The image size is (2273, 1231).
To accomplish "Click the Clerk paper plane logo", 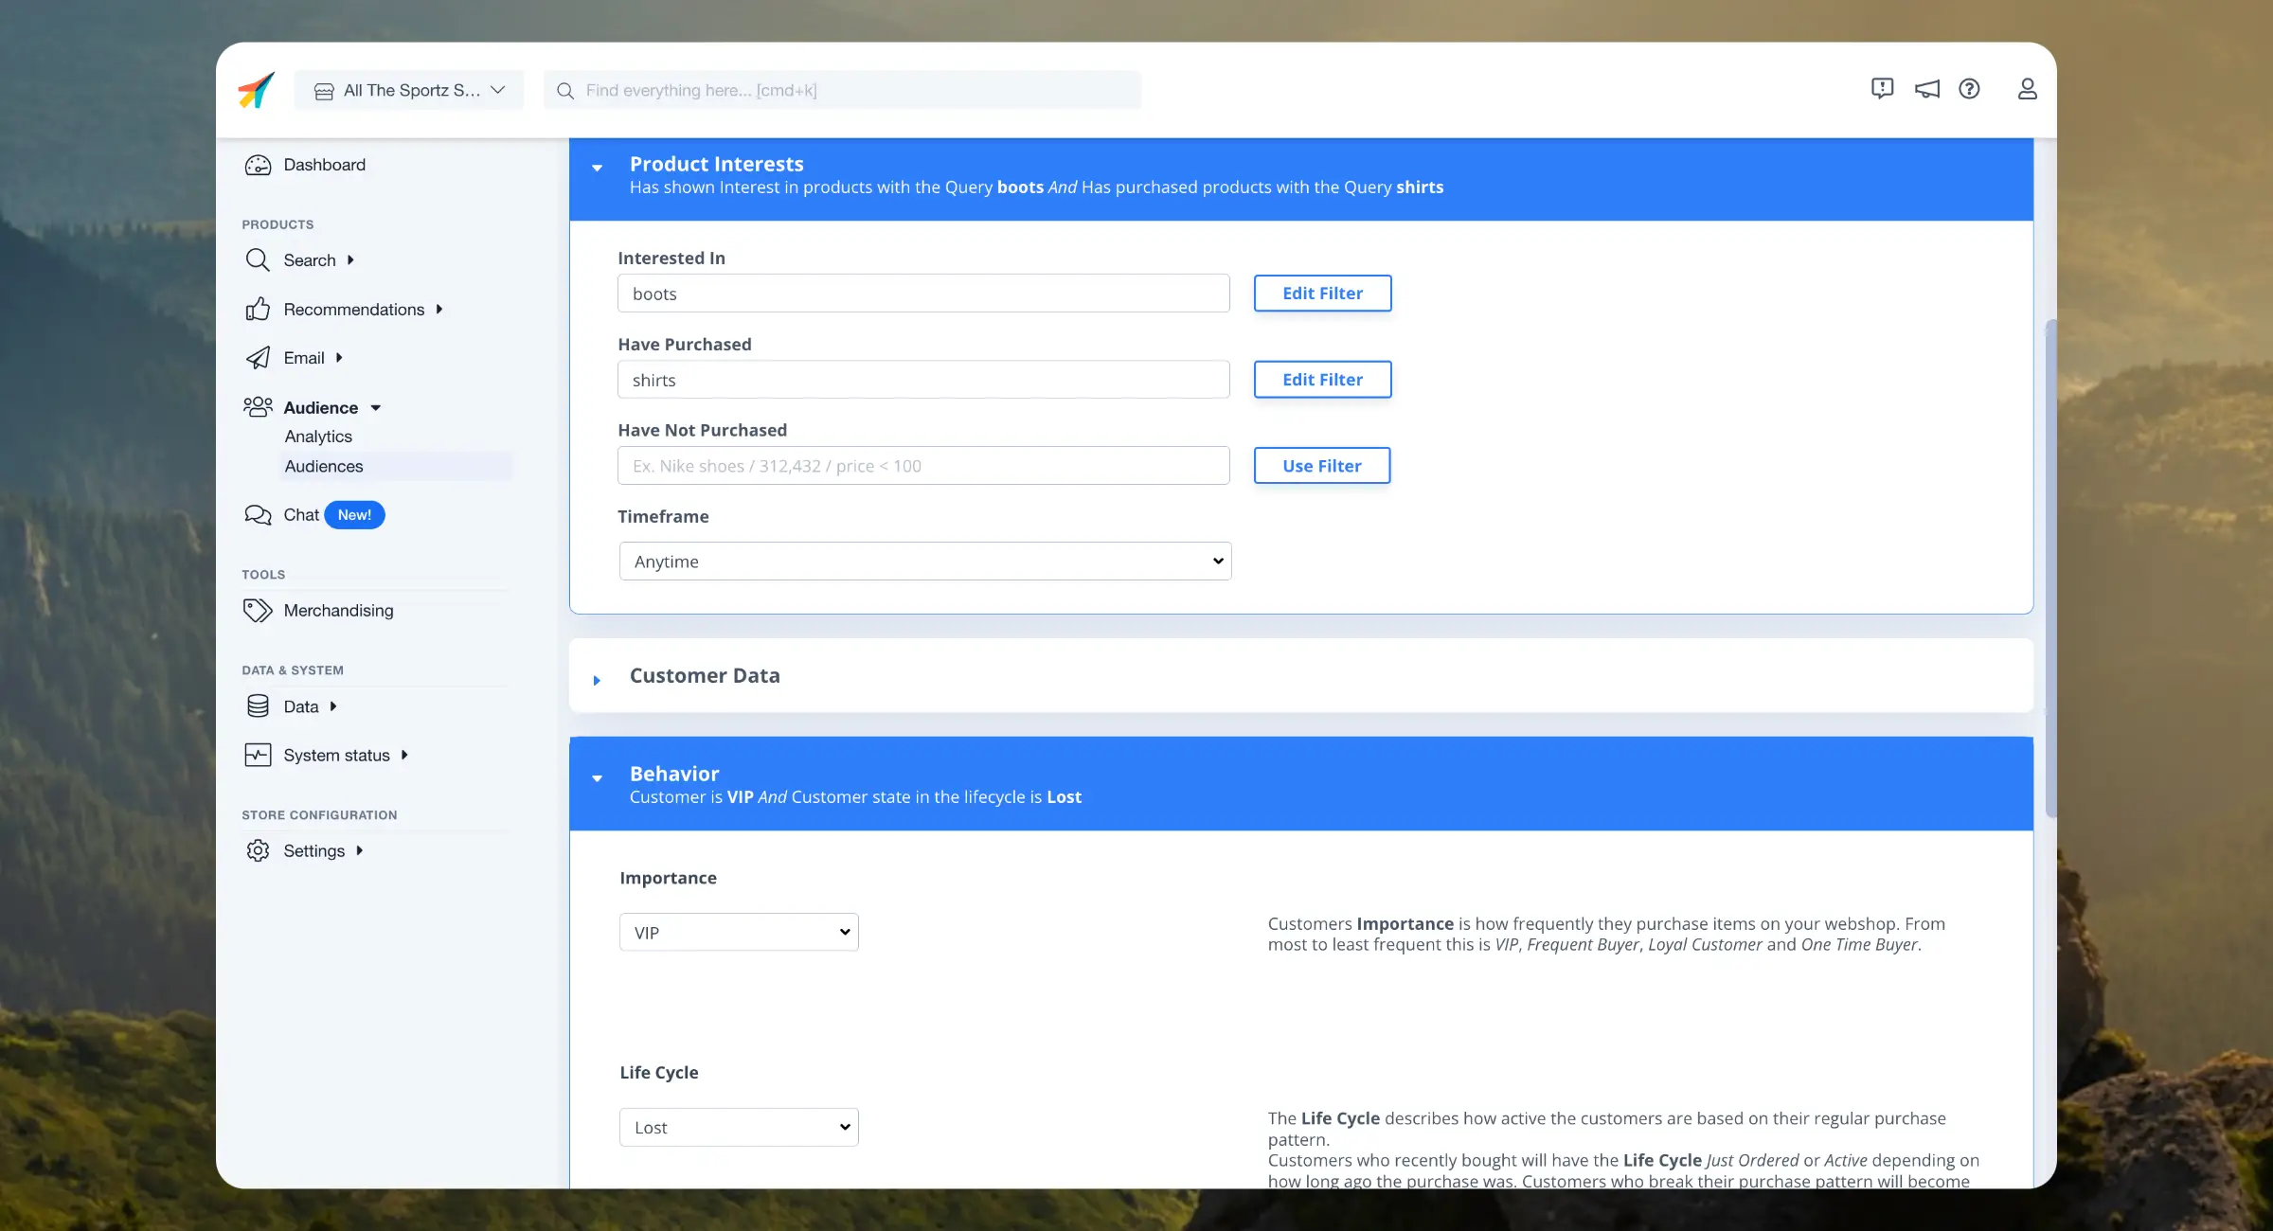I will [256, 90].
